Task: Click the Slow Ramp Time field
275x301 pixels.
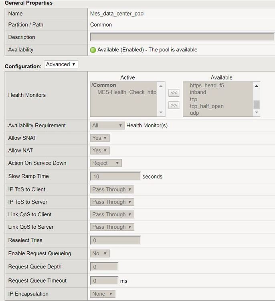Action: [x=115, y=176]
